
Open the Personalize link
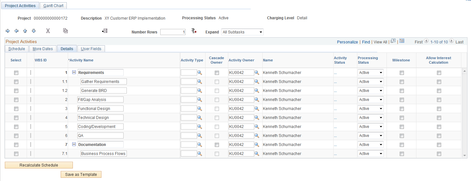[347, 42]
